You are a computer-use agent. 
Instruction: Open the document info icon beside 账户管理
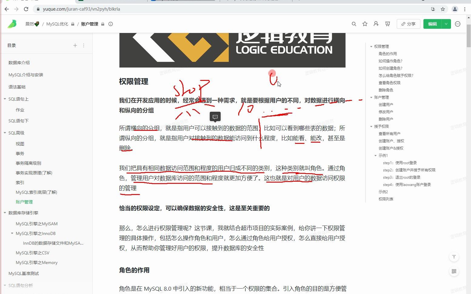(111, 24)
